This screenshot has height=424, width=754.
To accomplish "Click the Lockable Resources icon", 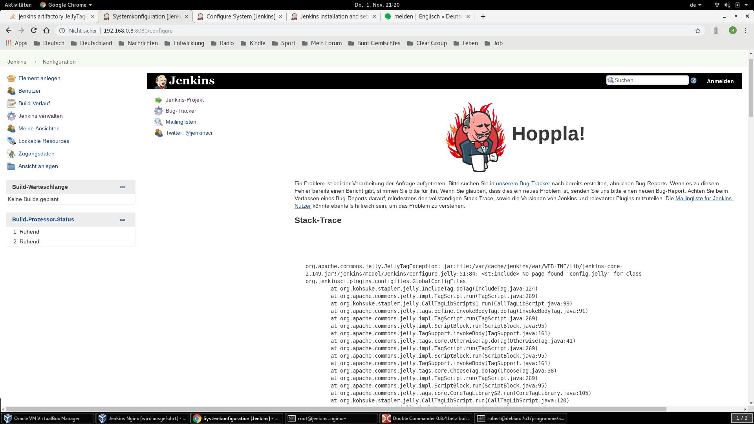I will click(x=11, y=141).
